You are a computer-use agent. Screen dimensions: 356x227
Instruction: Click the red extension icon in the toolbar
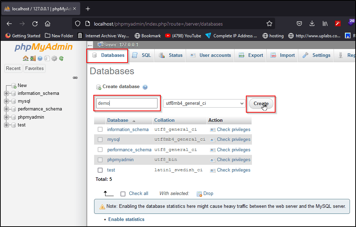(337, 23)
